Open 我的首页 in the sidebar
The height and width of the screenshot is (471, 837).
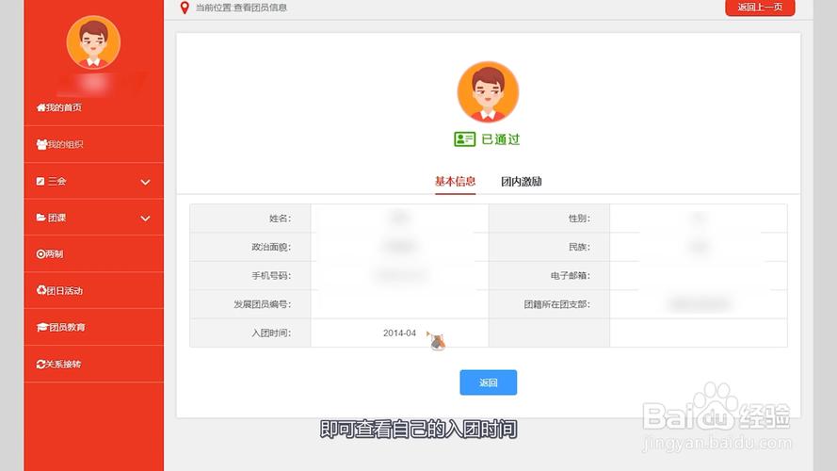[93, 107]
